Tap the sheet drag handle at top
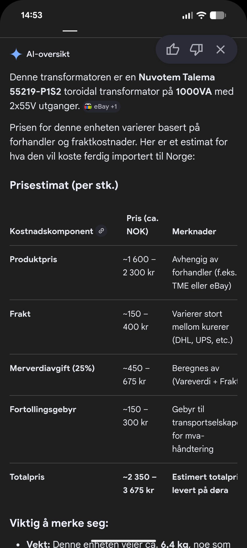This screenshot has width=247, height=548. [x=70, y=31]
